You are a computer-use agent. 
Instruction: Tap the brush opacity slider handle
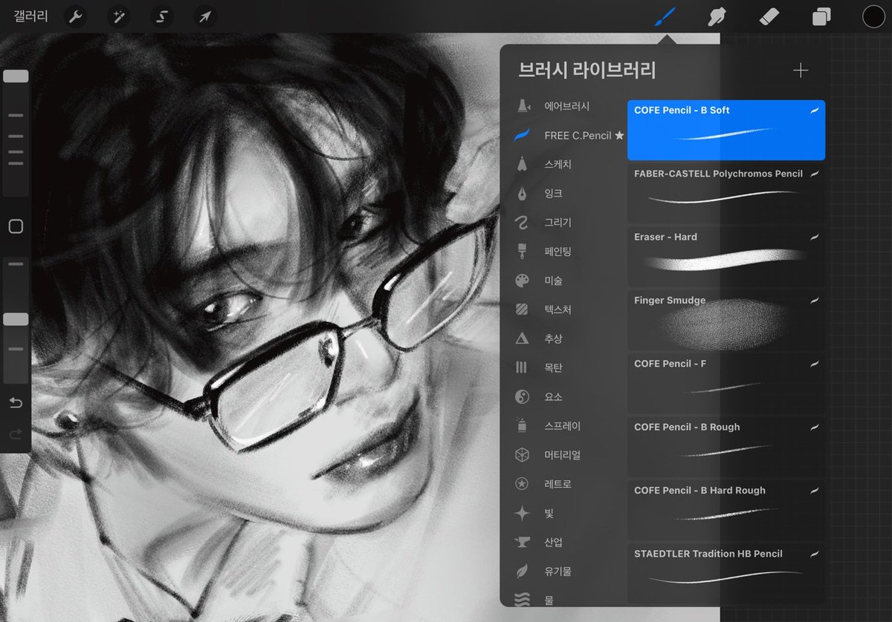tap(16, 319)
